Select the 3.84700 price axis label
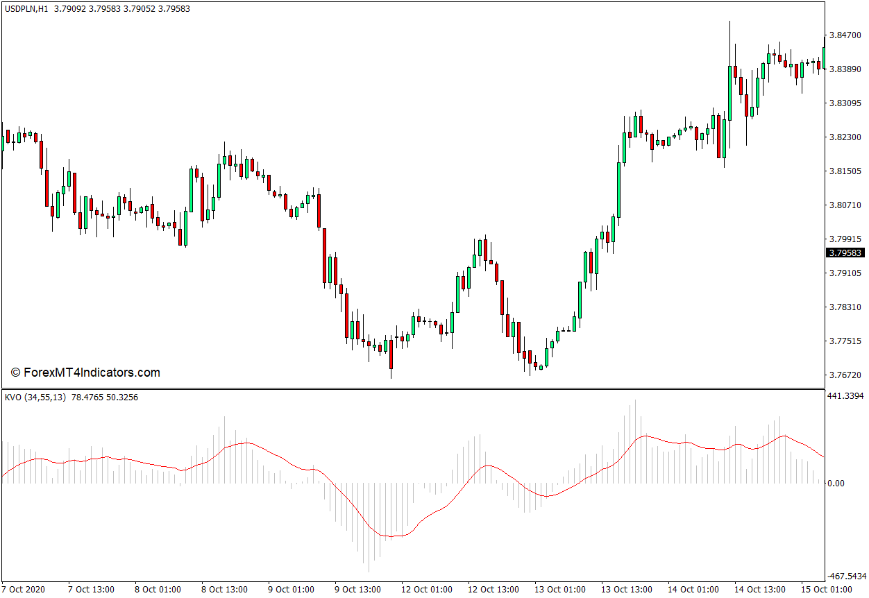The height and width of the screenshot is (598, 869). click(x=845, y=35)
